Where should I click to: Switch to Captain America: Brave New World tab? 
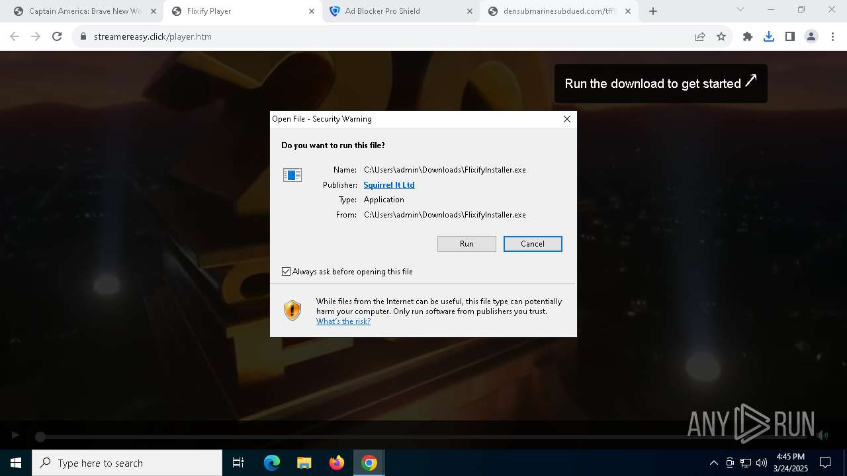pyautogui.click(x=85, y=11)
